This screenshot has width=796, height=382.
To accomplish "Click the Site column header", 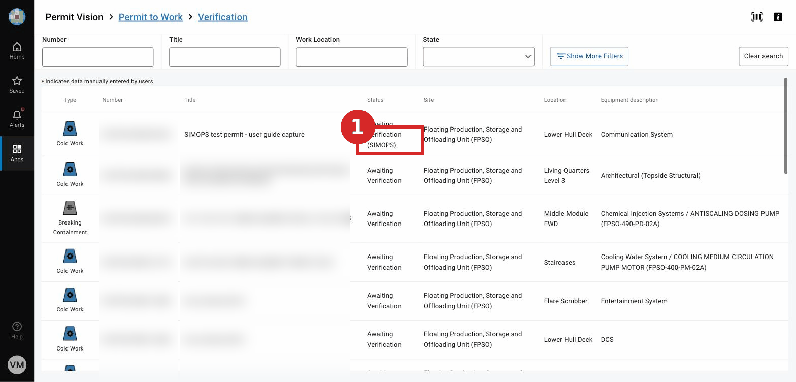I will [429, 100].
